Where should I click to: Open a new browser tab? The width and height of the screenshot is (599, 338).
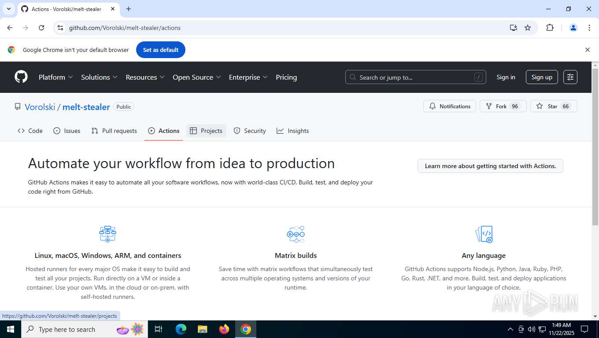[129, 9]
